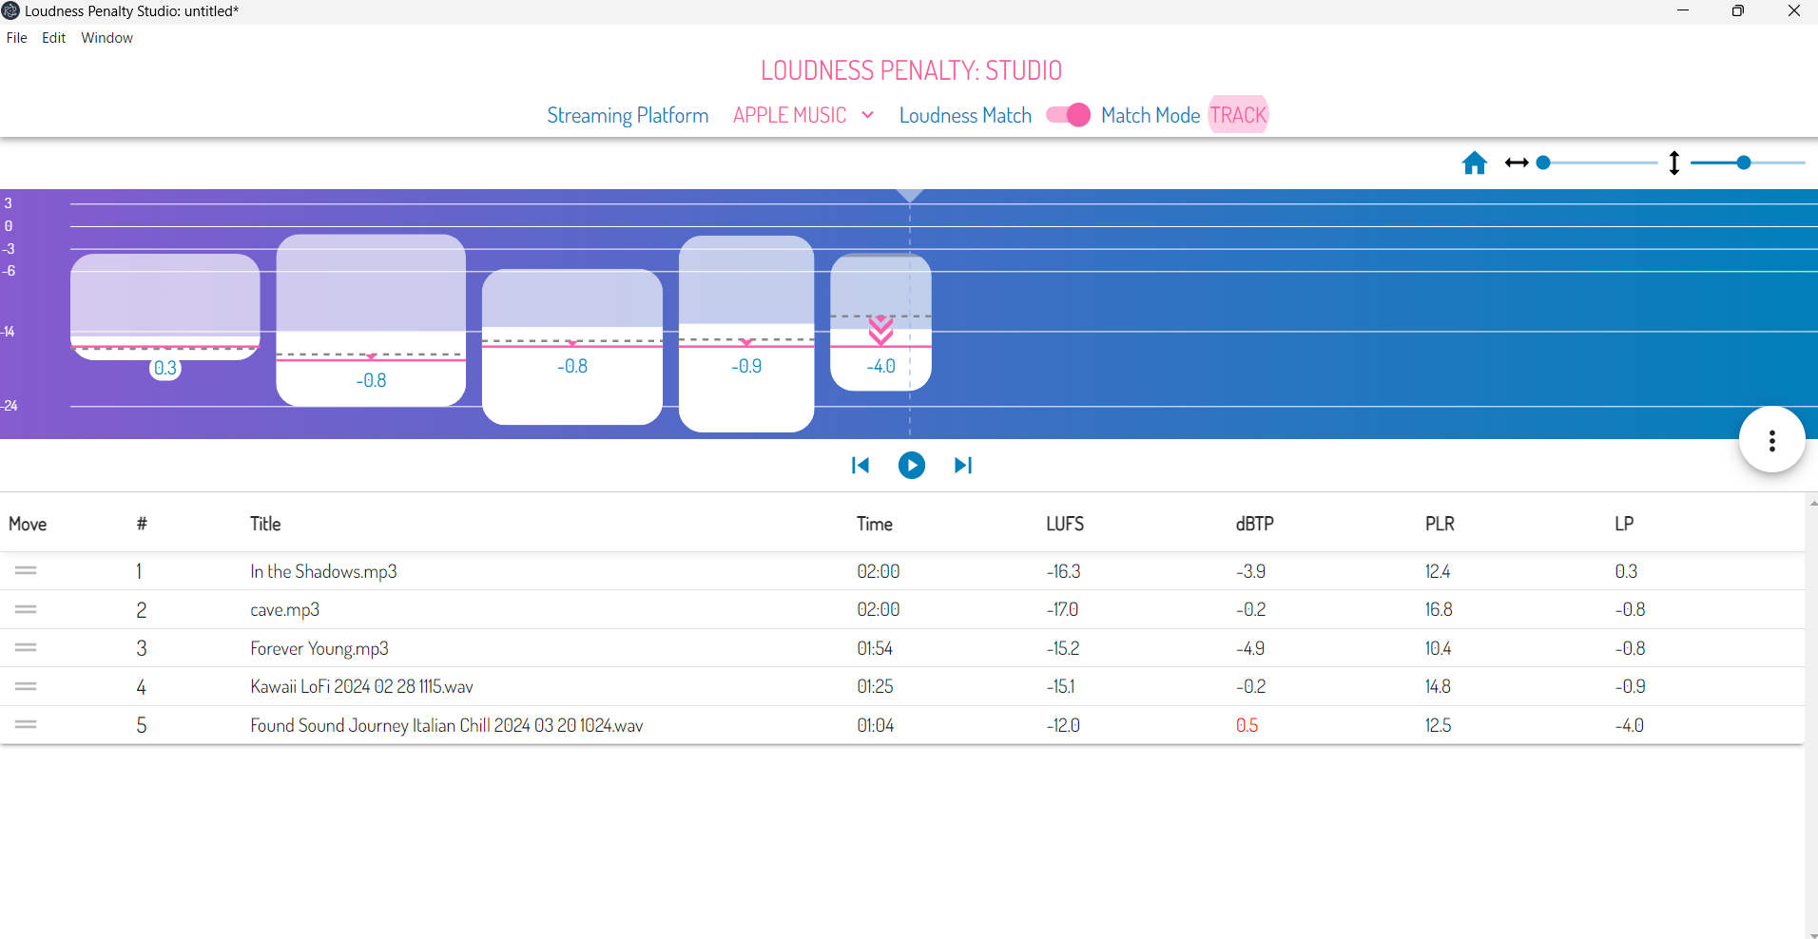1818x939 pixels.
Task: Click move handle for cave.mp3 row
Action: click(x=26, y=609)
